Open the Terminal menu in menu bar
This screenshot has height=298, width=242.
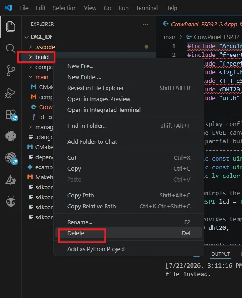(146, 8)
